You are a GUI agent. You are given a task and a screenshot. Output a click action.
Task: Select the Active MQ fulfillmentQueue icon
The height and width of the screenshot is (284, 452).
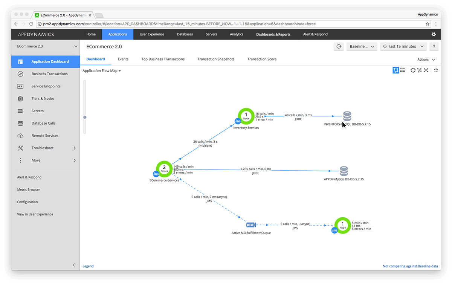pos(251,225)
